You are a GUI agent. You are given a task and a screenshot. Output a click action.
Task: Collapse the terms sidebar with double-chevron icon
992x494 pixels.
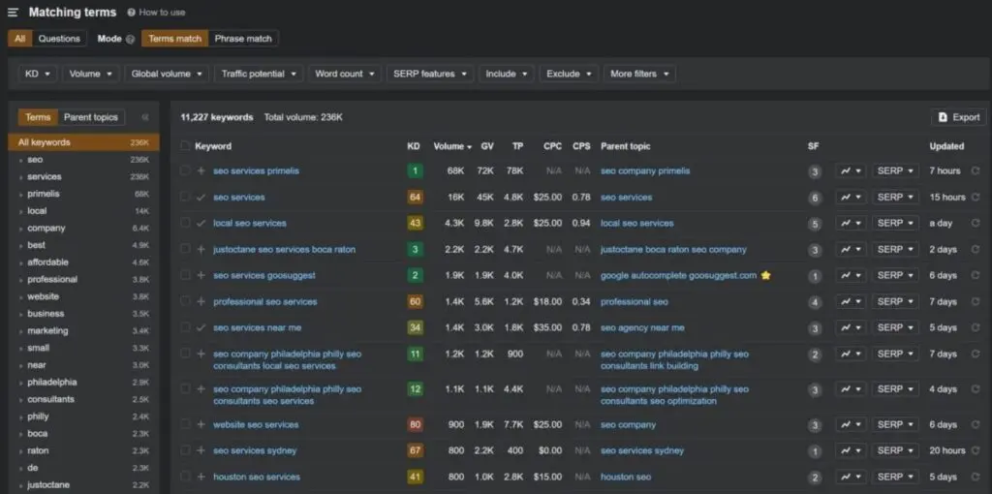click(x=145, y=117)
